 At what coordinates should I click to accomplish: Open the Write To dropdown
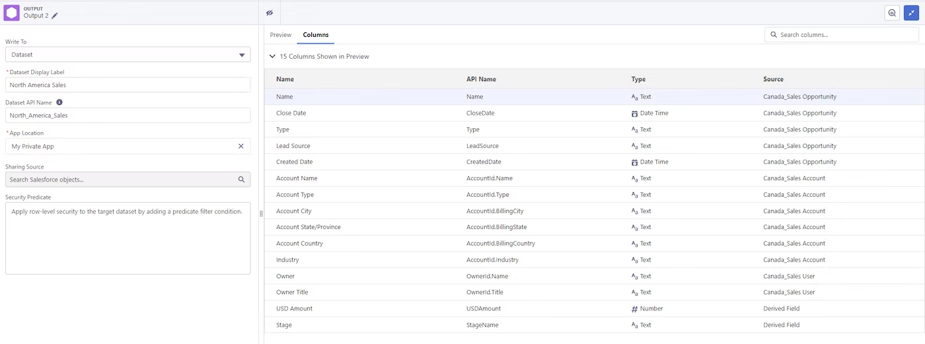[x=128, y=55]
